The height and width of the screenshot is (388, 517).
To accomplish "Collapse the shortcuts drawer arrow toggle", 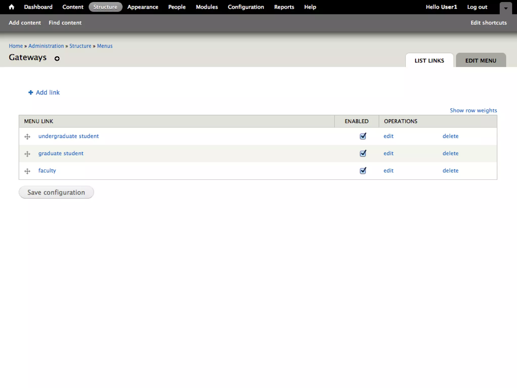I will click(x=506, y=8).
